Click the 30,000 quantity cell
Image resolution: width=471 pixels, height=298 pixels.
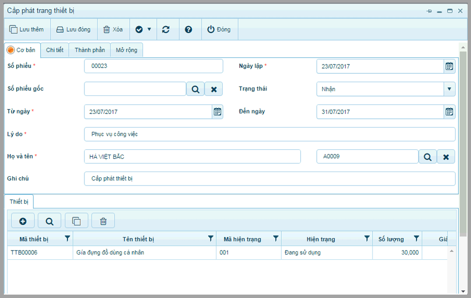[x=397, y=252]
